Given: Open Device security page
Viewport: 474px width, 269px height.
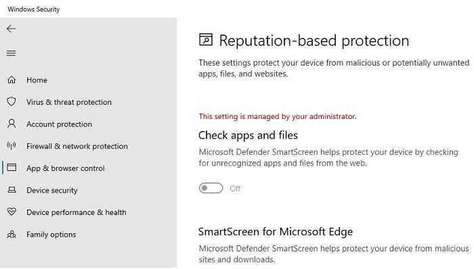Looking at the screenshot, I should [x=52, y=191].
